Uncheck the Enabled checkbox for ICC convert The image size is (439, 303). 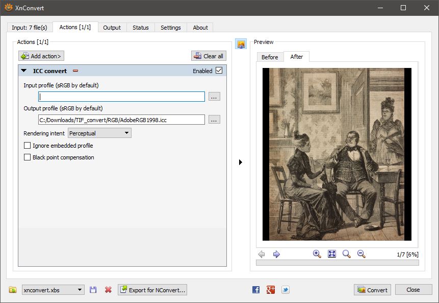click(x=219, y=71)
